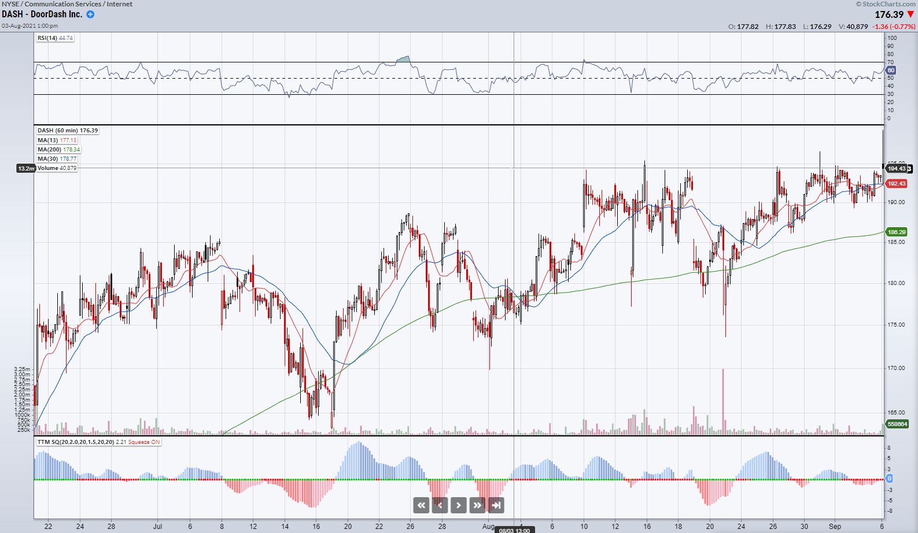Click the Sep label on the date axis
The width and height of the screenshot is (918, 533).
(835, 527)
